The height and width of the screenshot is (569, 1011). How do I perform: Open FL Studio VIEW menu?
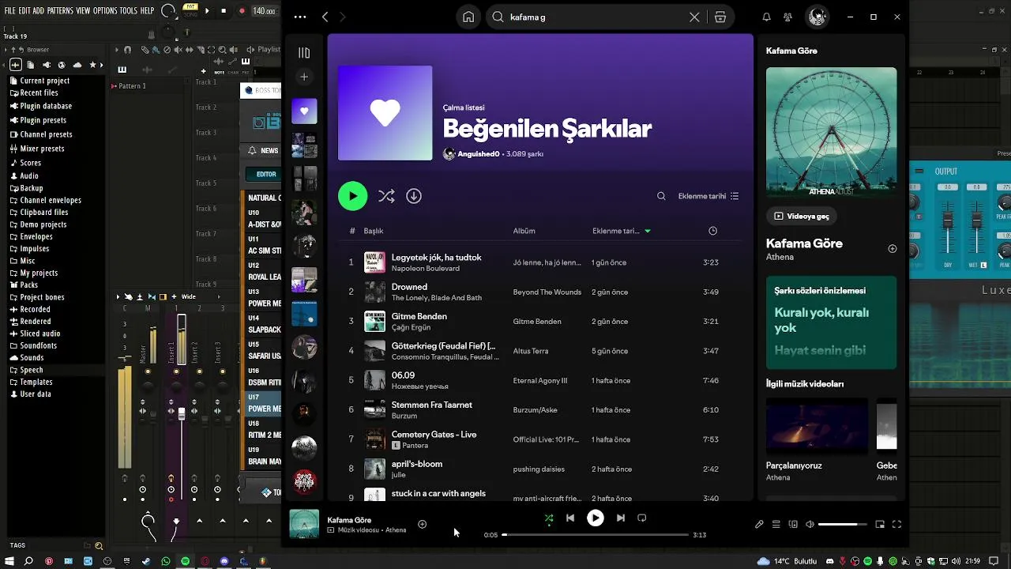tap(83, 11)
